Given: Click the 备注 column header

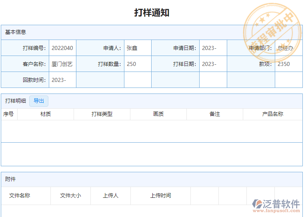Looking at the screenshot, I should [x=215, y=114].
